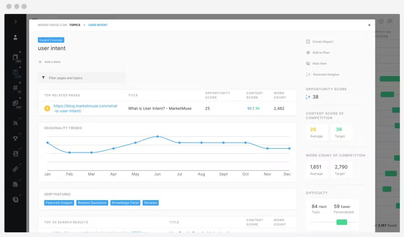Select the USER INTENT breadcrumb
The image size is (404, 237).
tap(98, 25)
